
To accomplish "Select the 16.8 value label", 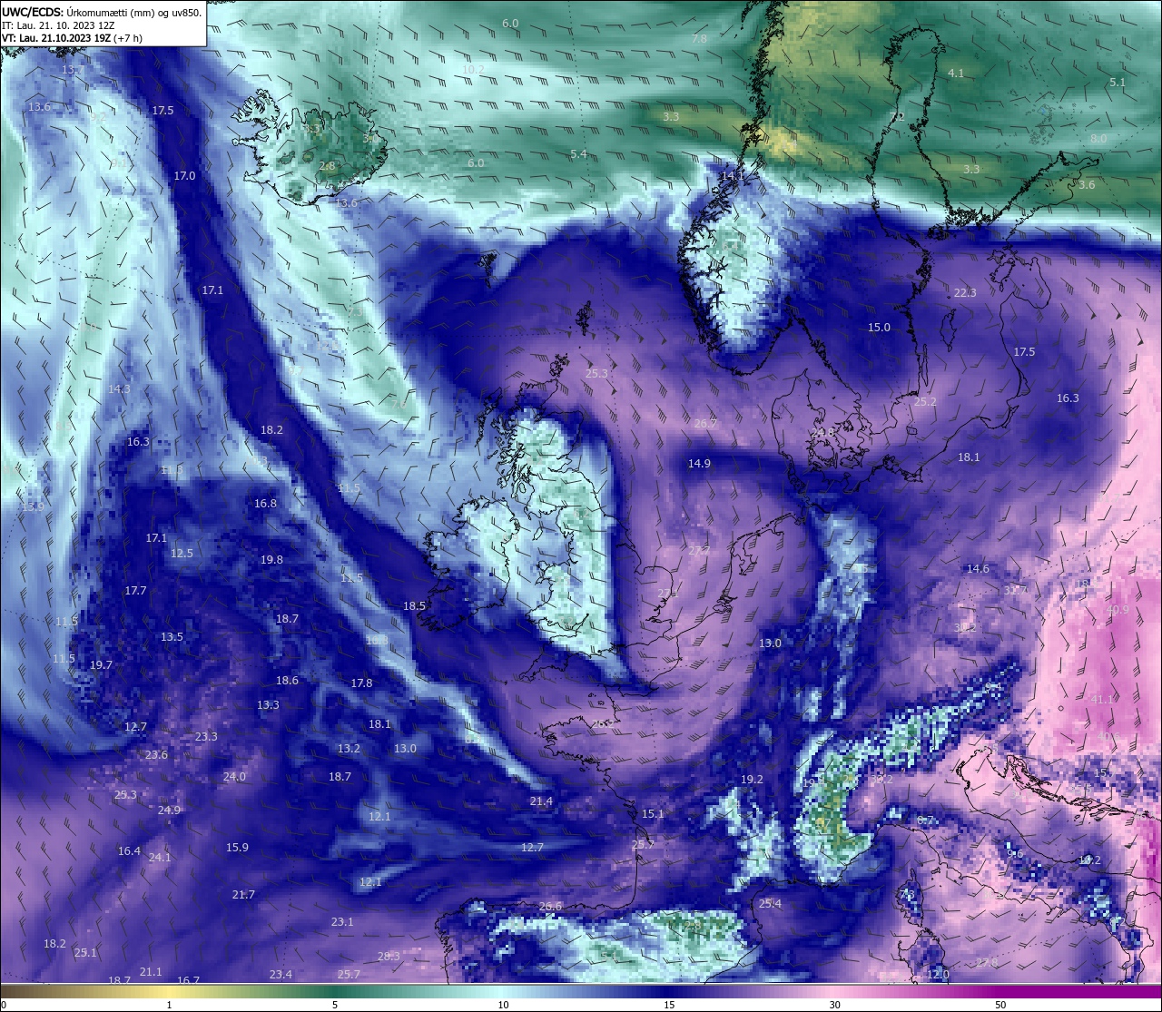I will pos(265,504).
